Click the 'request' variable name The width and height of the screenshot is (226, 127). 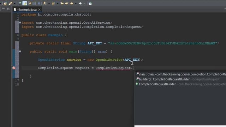82,68
